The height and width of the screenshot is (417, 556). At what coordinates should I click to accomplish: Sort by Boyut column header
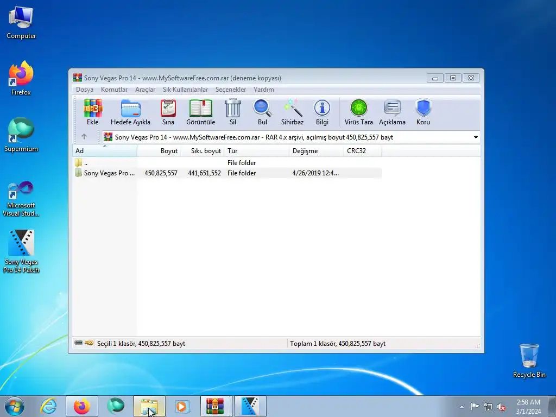(x=159, y=151)
